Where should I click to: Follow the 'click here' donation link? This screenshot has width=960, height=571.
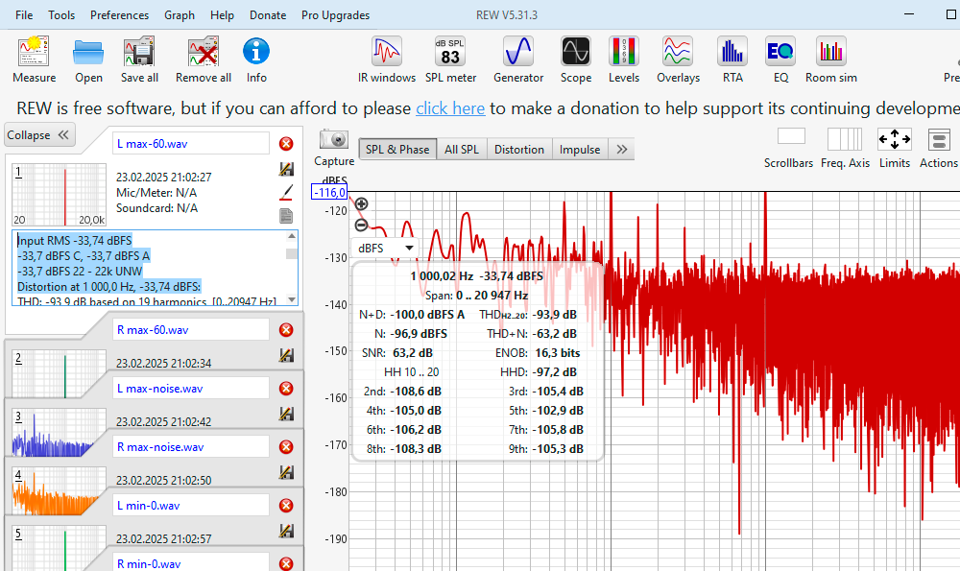click(449, 108)
